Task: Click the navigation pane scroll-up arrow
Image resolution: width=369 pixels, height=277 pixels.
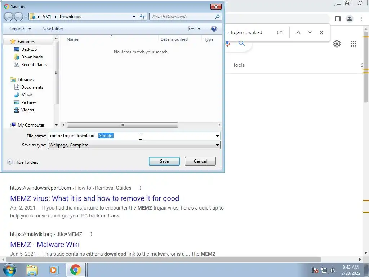Action: tap(56, 38)
